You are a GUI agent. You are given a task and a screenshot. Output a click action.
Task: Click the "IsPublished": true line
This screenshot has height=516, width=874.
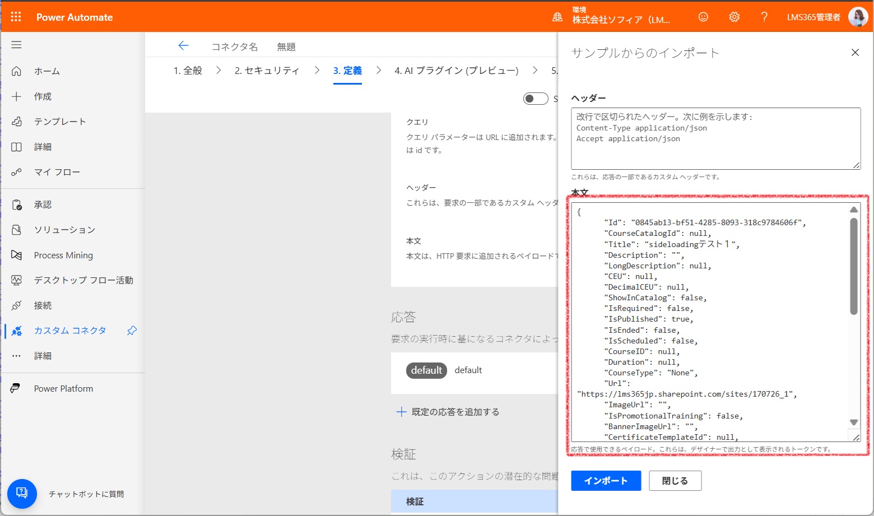pos(649,319)
